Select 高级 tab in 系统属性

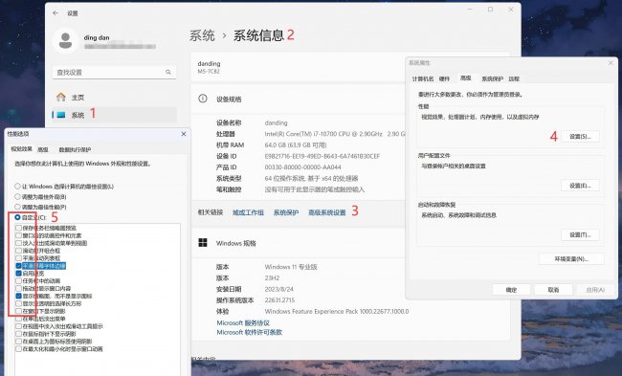point(465,78)
